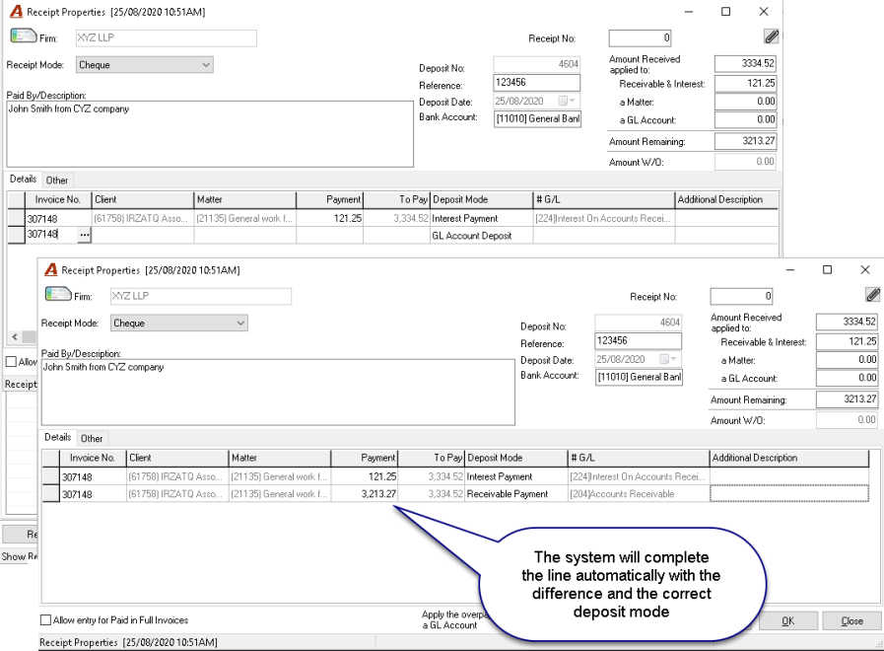
Task: Switch to the Other tab in the front window
Action: click(92, 438)
